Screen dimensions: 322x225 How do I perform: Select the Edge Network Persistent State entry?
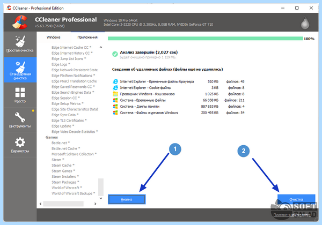(75, 70)
